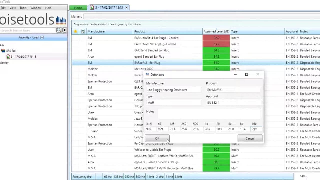Select MSA Left/RIGHT AM/FM Radio Ear Muff Blue
This screenshot has height=180, width=320.
(x=196, y=168)
